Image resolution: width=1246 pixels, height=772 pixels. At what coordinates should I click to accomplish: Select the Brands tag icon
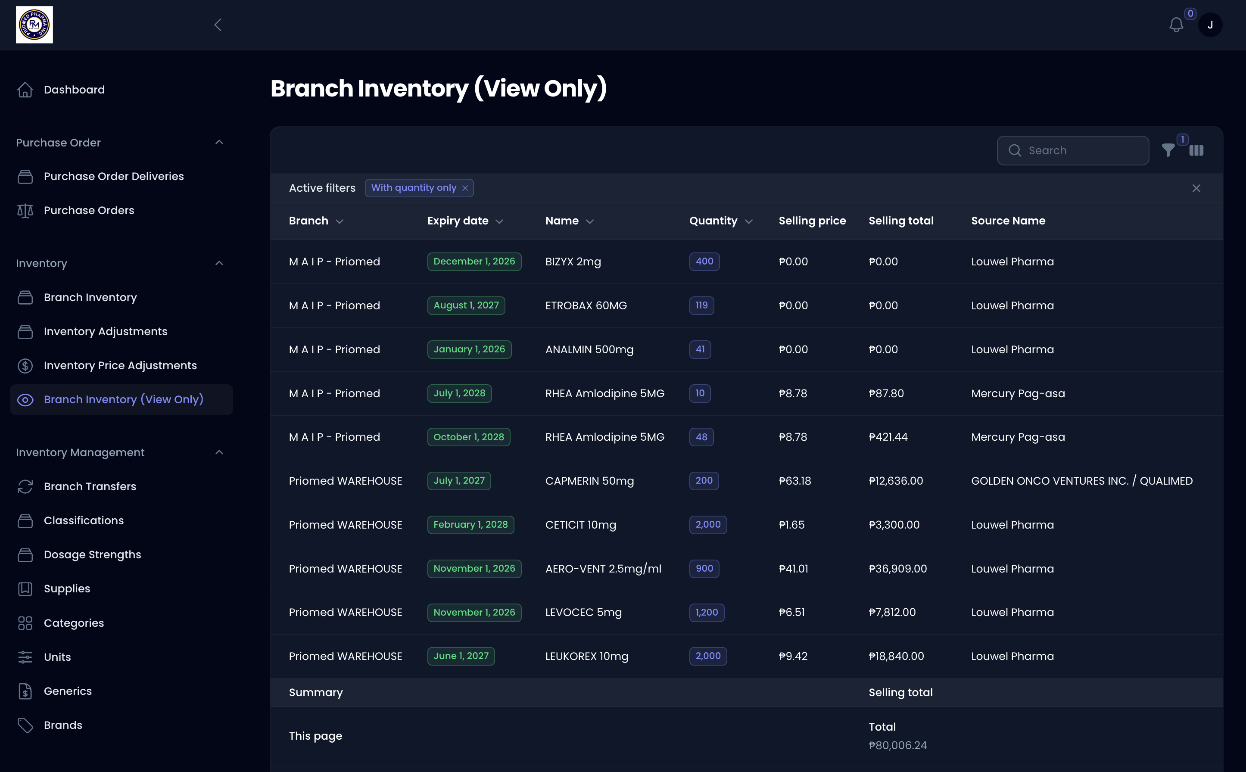point(25,725)
